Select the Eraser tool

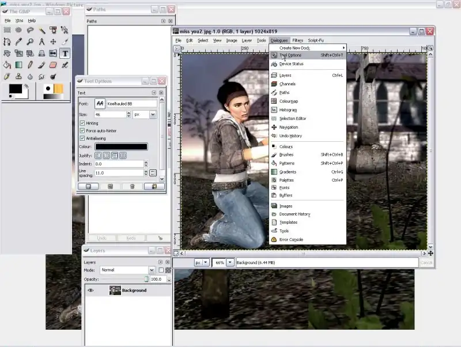54,65
